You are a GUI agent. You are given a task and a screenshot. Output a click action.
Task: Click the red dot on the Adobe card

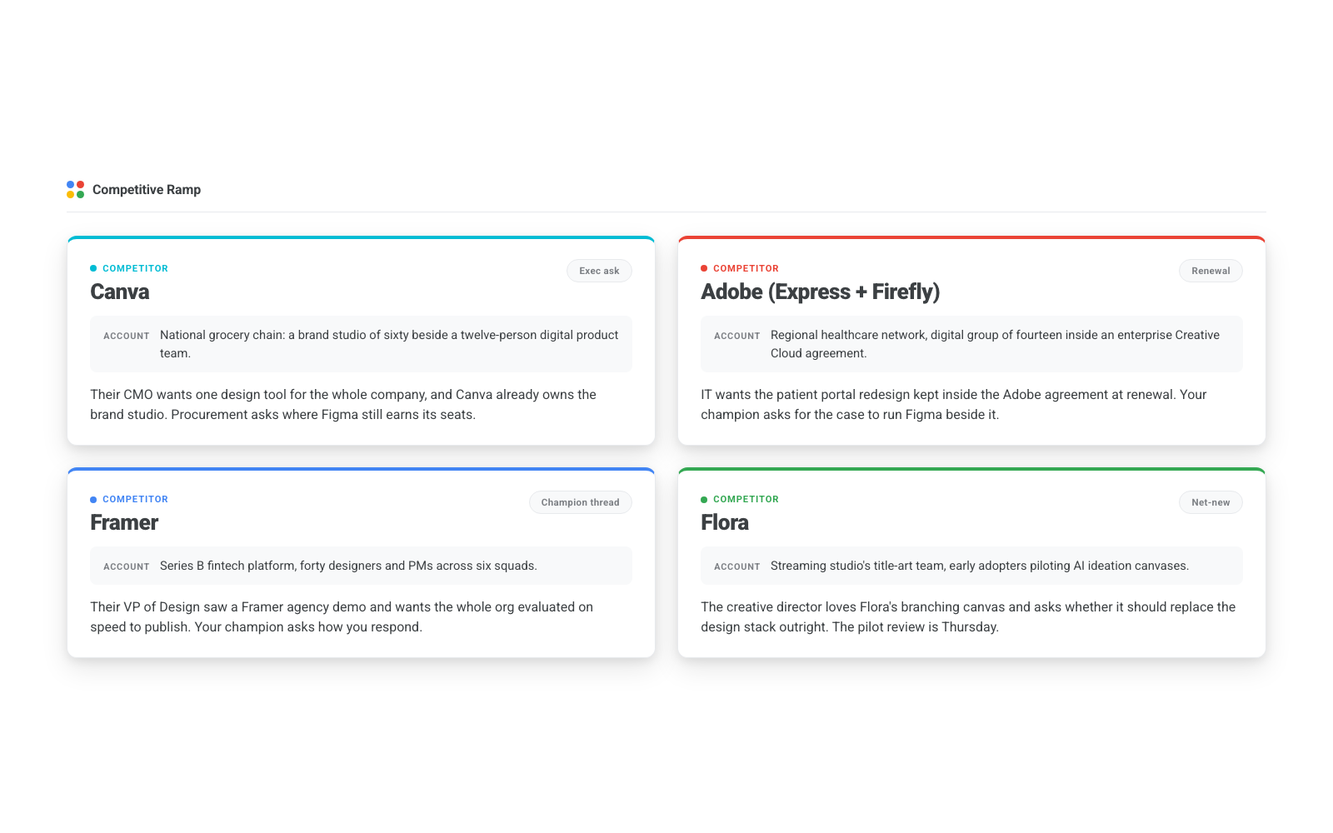(704, 268)
